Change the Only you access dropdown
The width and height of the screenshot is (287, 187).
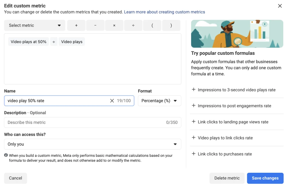92,144
